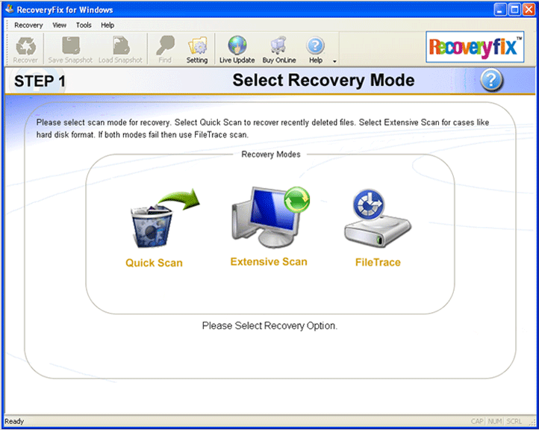Image resolution: width=539 pixels, height=430 pixels.
Task: Click the Help toolbar icon
Action: [x=316, y=50]
